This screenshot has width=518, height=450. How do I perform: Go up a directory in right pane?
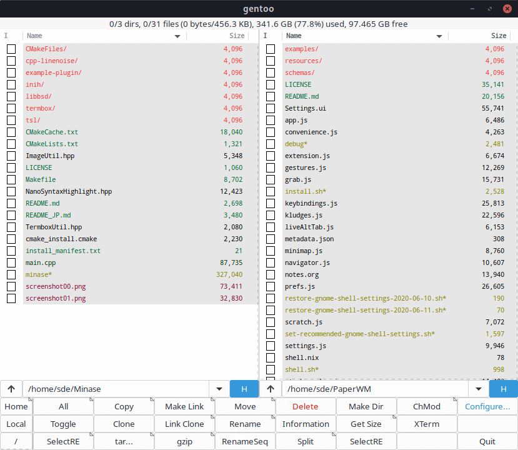(271, 389)
